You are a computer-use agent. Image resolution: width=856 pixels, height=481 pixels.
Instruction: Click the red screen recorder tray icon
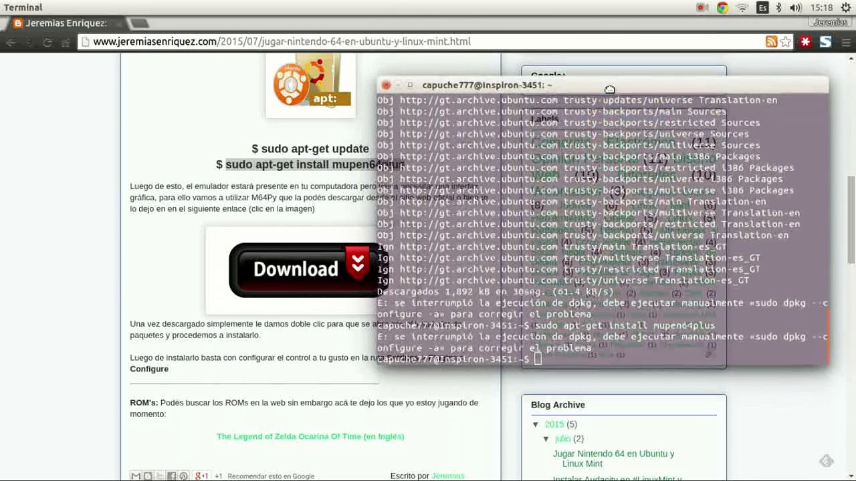coord(702,8)
